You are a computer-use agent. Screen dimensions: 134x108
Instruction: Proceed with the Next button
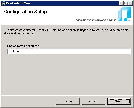(x=119, y=101)
